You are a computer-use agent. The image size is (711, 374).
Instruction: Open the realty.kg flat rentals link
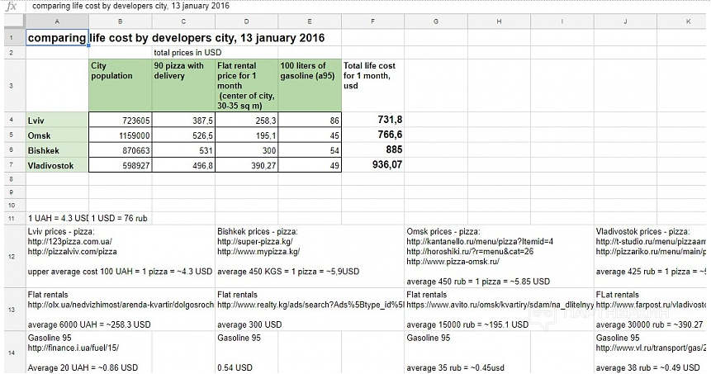click(x=310, y=305)
